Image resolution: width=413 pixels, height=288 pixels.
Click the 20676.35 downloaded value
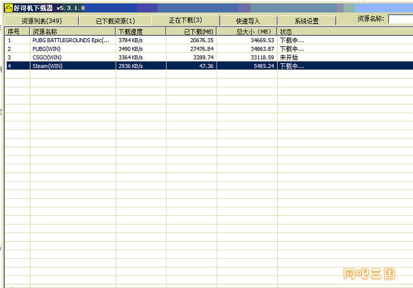point(202,40)
